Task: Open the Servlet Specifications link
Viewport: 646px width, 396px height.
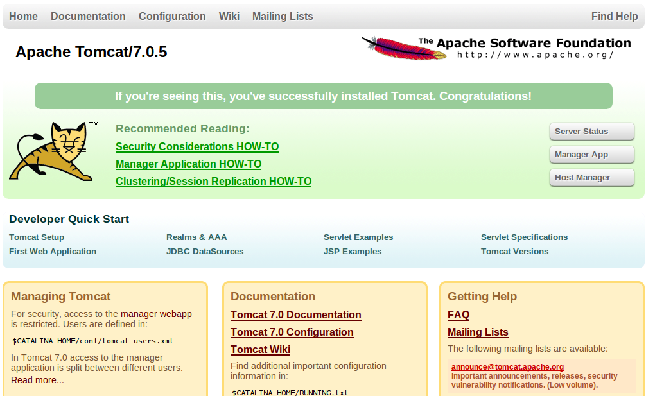Action: click(x=524, y=237)
